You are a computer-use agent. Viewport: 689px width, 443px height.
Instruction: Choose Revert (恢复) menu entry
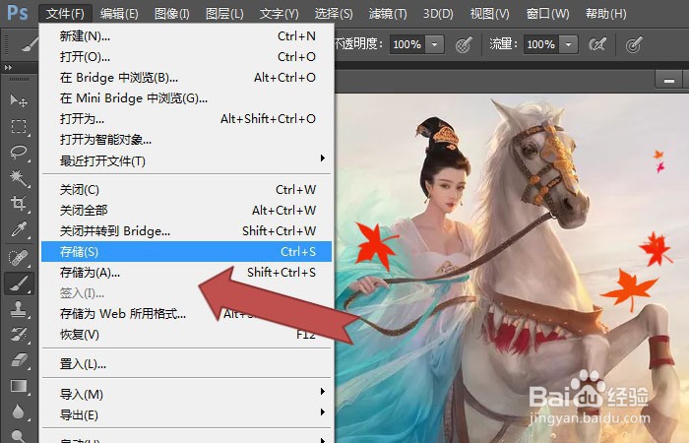(x=187, y=335)
